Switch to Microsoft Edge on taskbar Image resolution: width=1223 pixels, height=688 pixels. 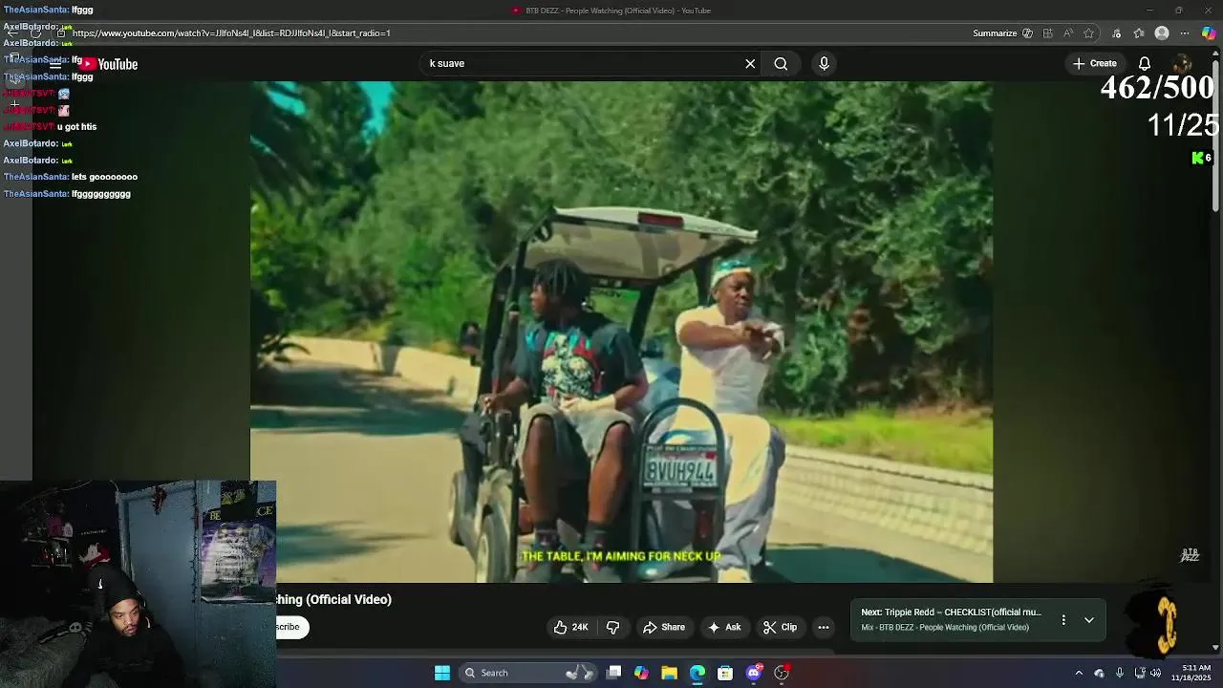click(697, 673)
